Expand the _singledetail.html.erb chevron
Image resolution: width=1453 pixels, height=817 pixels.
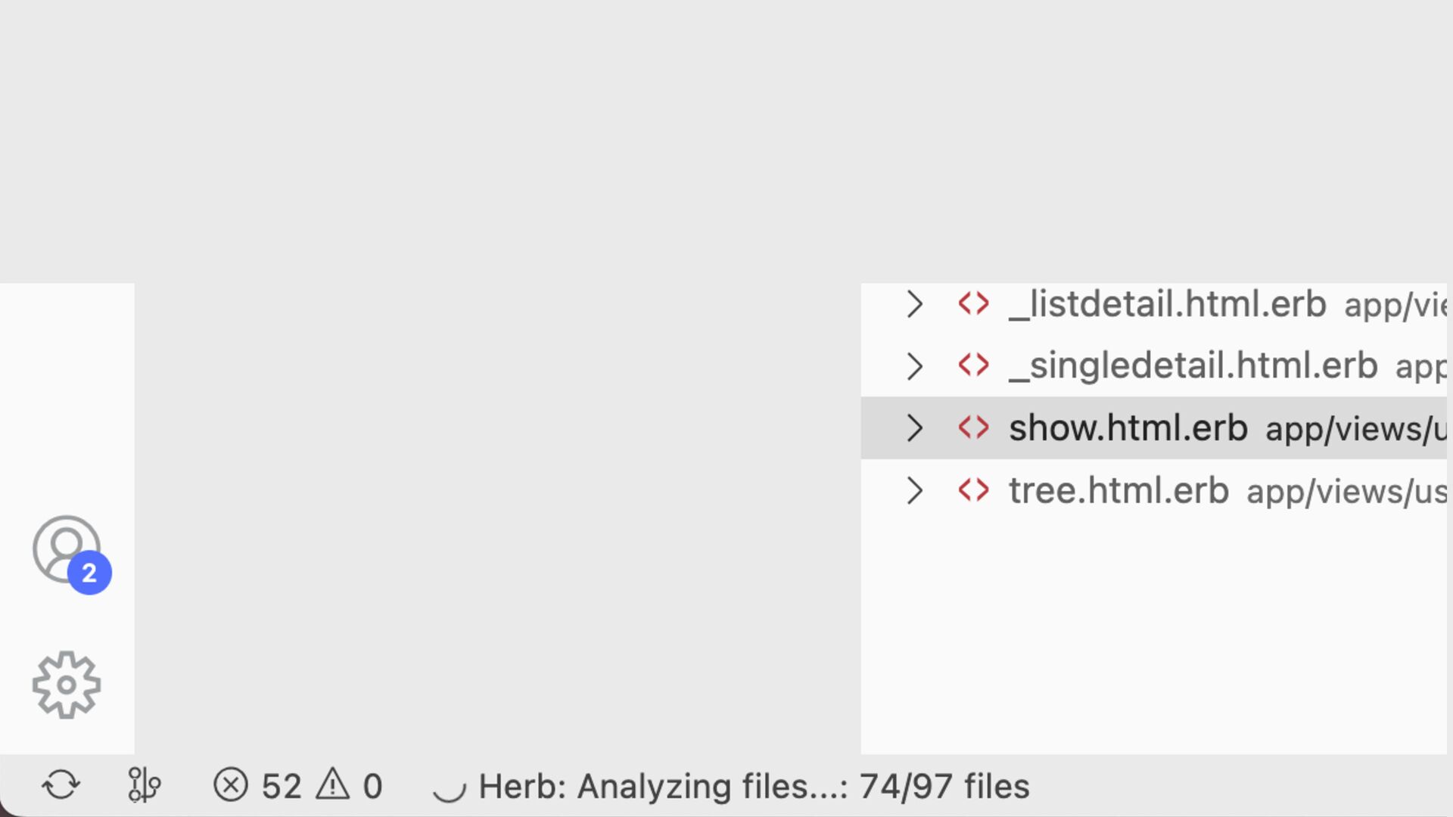click(x=915, y=366)
